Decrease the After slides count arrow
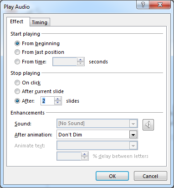 57,103
